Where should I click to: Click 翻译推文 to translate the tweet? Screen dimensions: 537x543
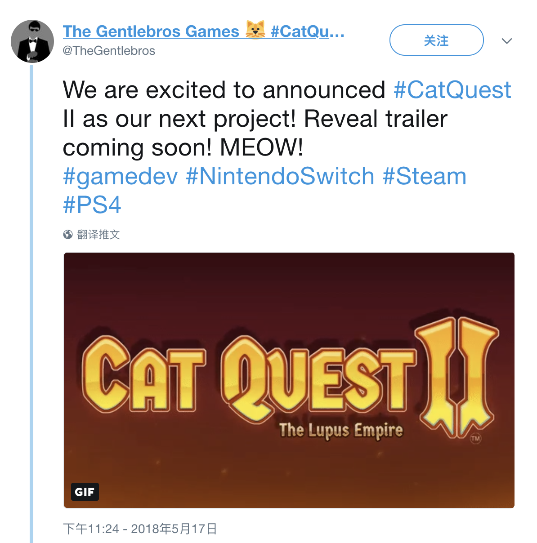point(98,235)
